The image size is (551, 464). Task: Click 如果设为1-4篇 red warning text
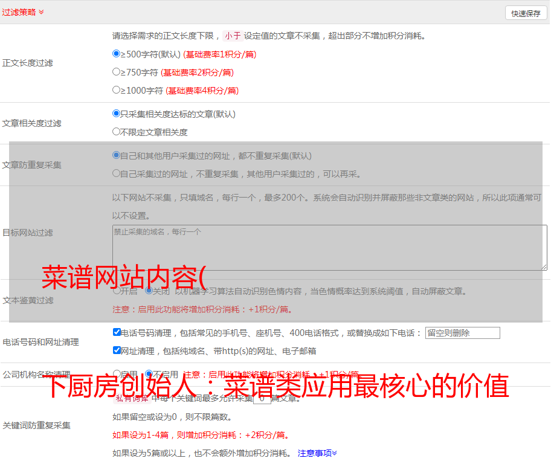[202, 435]
